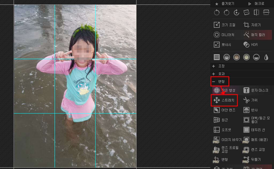This screenshot has height=169, width=274.
Task: Rotate the image counterclockwise
Action: coord(217,12)
